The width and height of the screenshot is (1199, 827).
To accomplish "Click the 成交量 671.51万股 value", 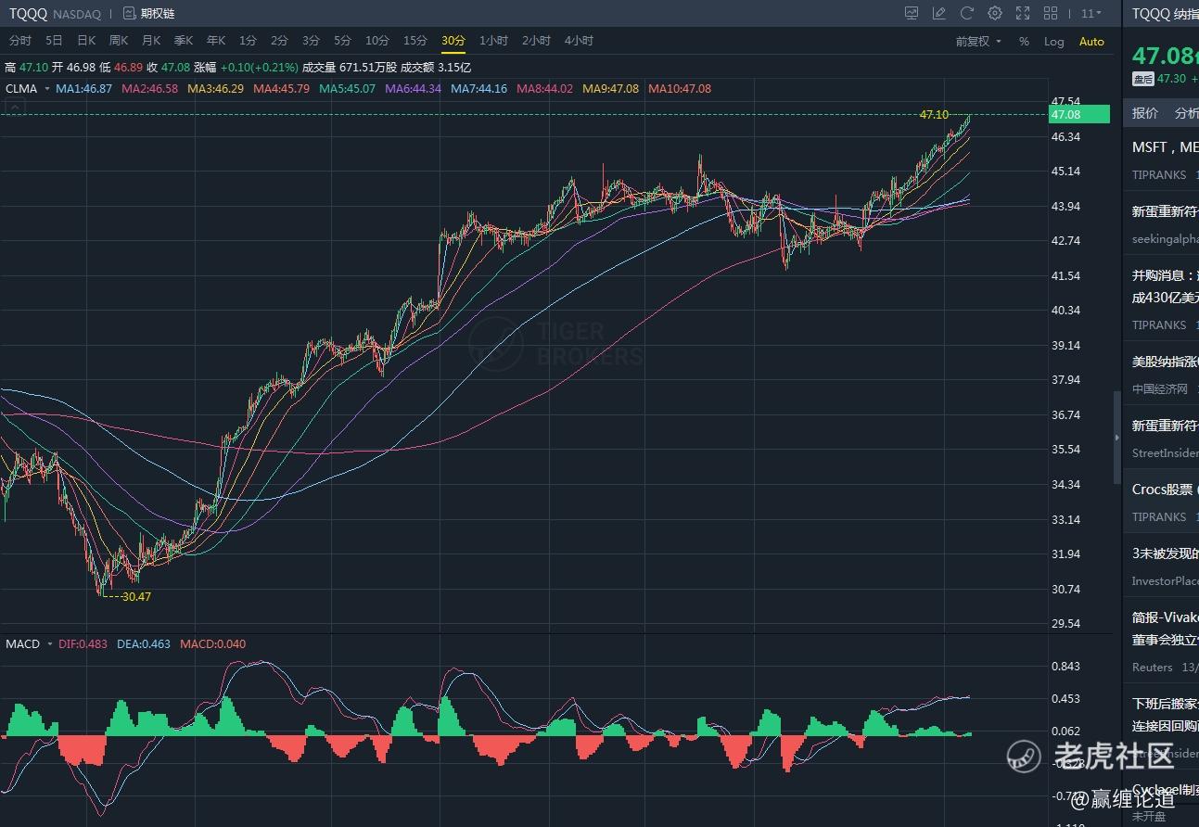I will point(350,67).
